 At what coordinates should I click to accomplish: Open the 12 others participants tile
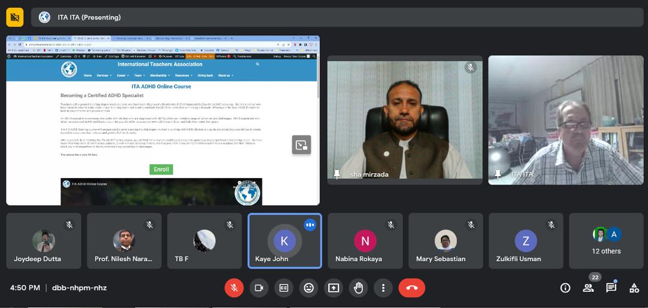[x=606, y=241]
